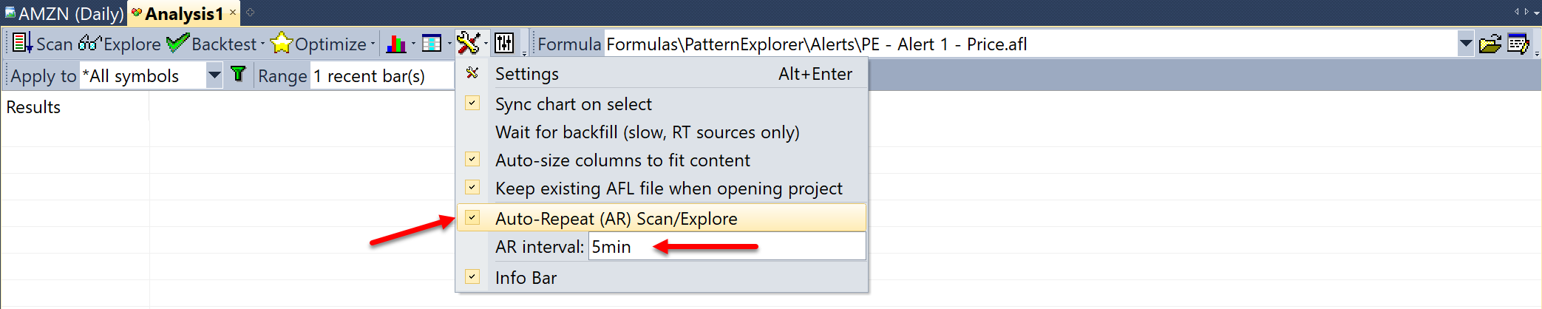Click the green filter funnel icon
1542x309 pixels.
[238, 75]
